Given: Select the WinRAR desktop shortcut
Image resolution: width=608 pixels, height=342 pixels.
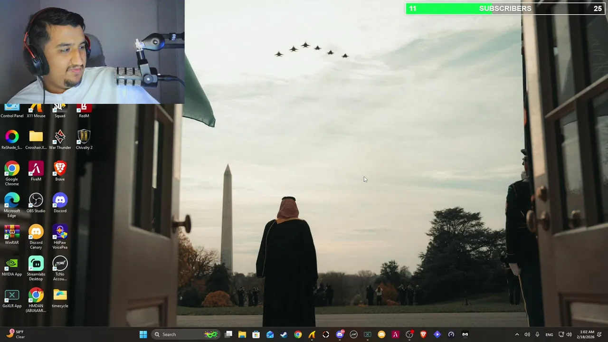Looking at the screenshot, I should pos(12,235).
